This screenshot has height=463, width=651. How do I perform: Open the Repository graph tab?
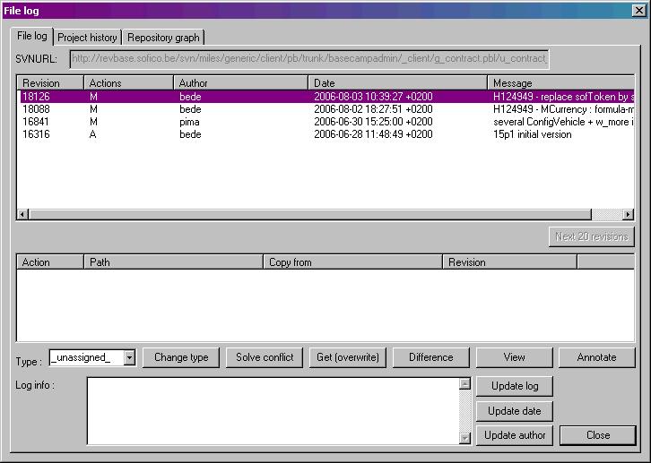click(163, 38)
